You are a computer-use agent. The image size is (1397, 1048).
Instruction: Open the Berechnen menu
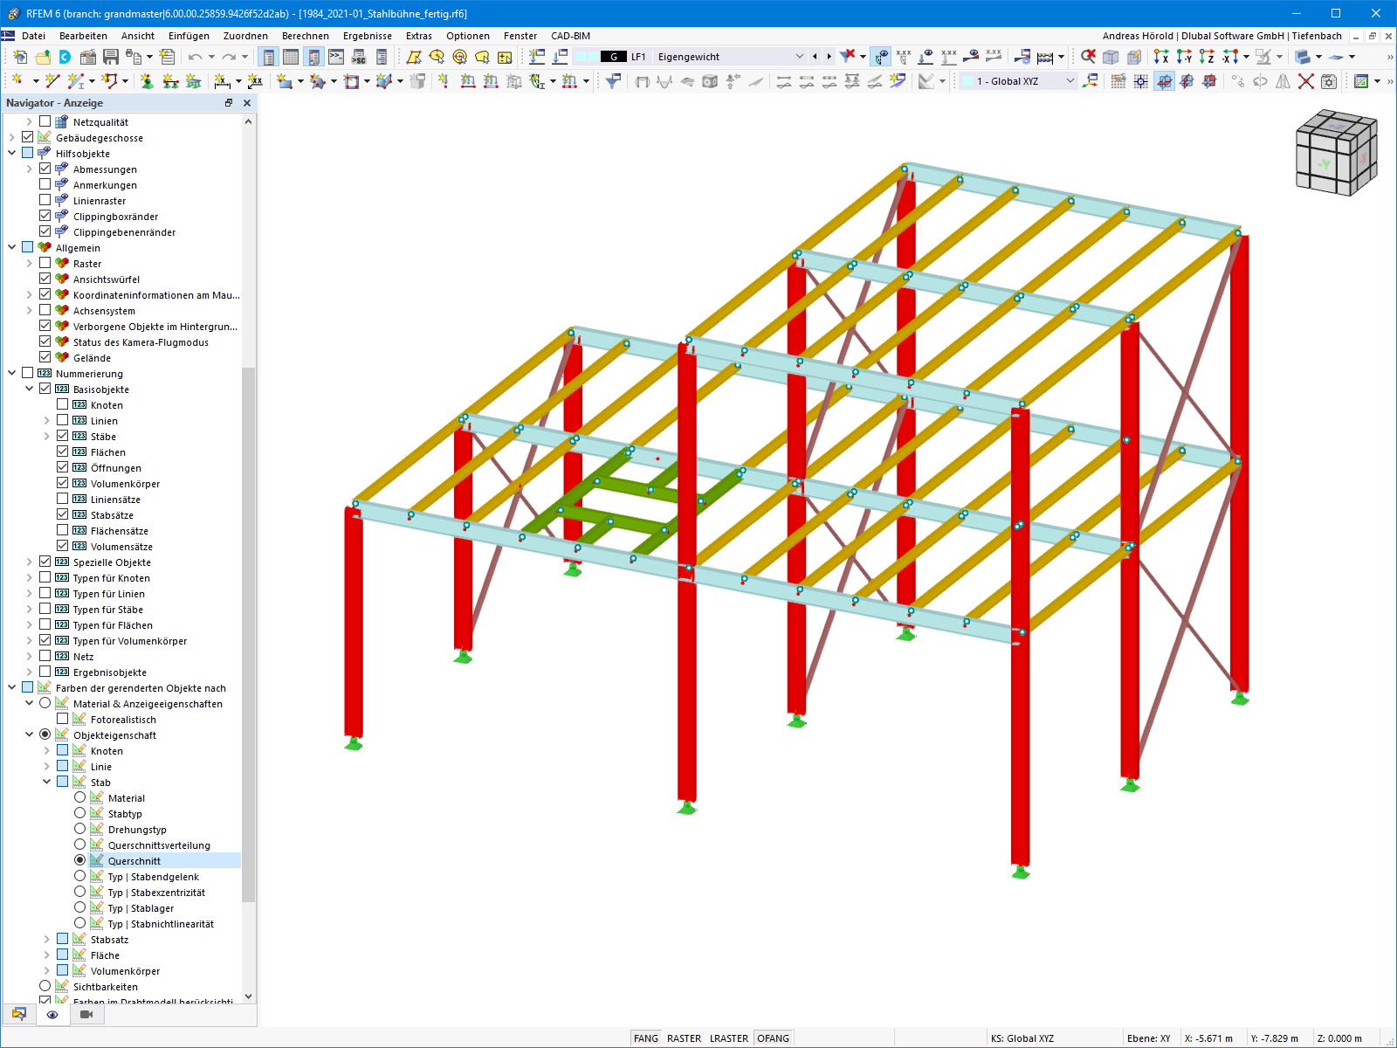(x=306, y=36)
